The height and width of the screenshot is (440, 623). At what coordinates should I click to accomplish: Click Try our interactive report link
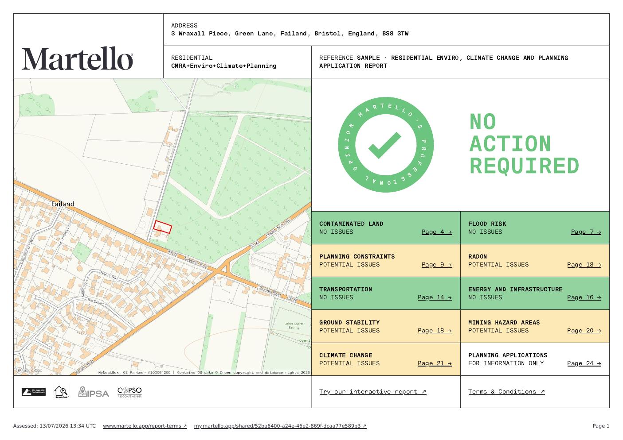click(x=372, y=392)
